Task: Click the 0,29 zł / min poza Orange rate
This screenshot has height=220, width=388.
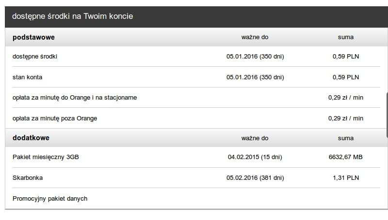Action: click(x=346, y=118)
